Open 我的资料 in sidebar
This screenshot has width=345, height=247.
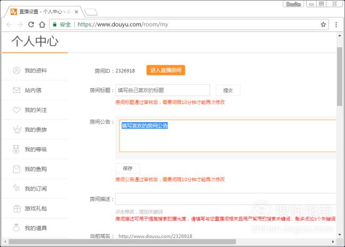click(x=36, y=71)
